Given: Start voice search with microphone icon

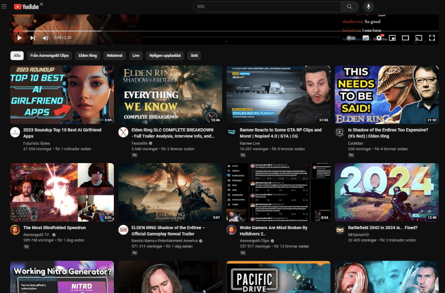Looking at the screenshot, I should pos(368,6).
